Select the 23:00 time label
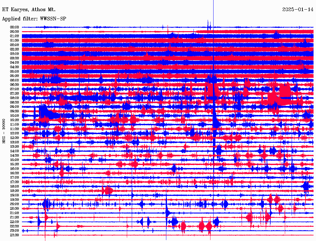316x241 pixels. tap(15, 231)
